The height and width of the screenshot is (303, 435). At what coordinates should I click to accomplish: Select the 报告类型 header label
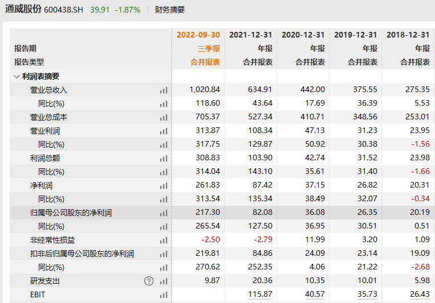(x=29, y=62)
